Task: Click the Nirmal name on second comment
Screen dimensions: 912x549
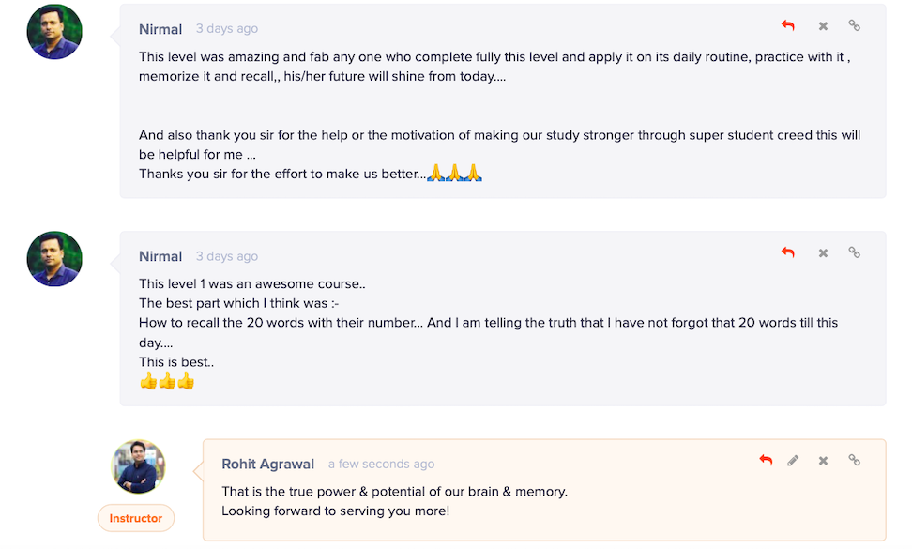Action: coord(160,256)
